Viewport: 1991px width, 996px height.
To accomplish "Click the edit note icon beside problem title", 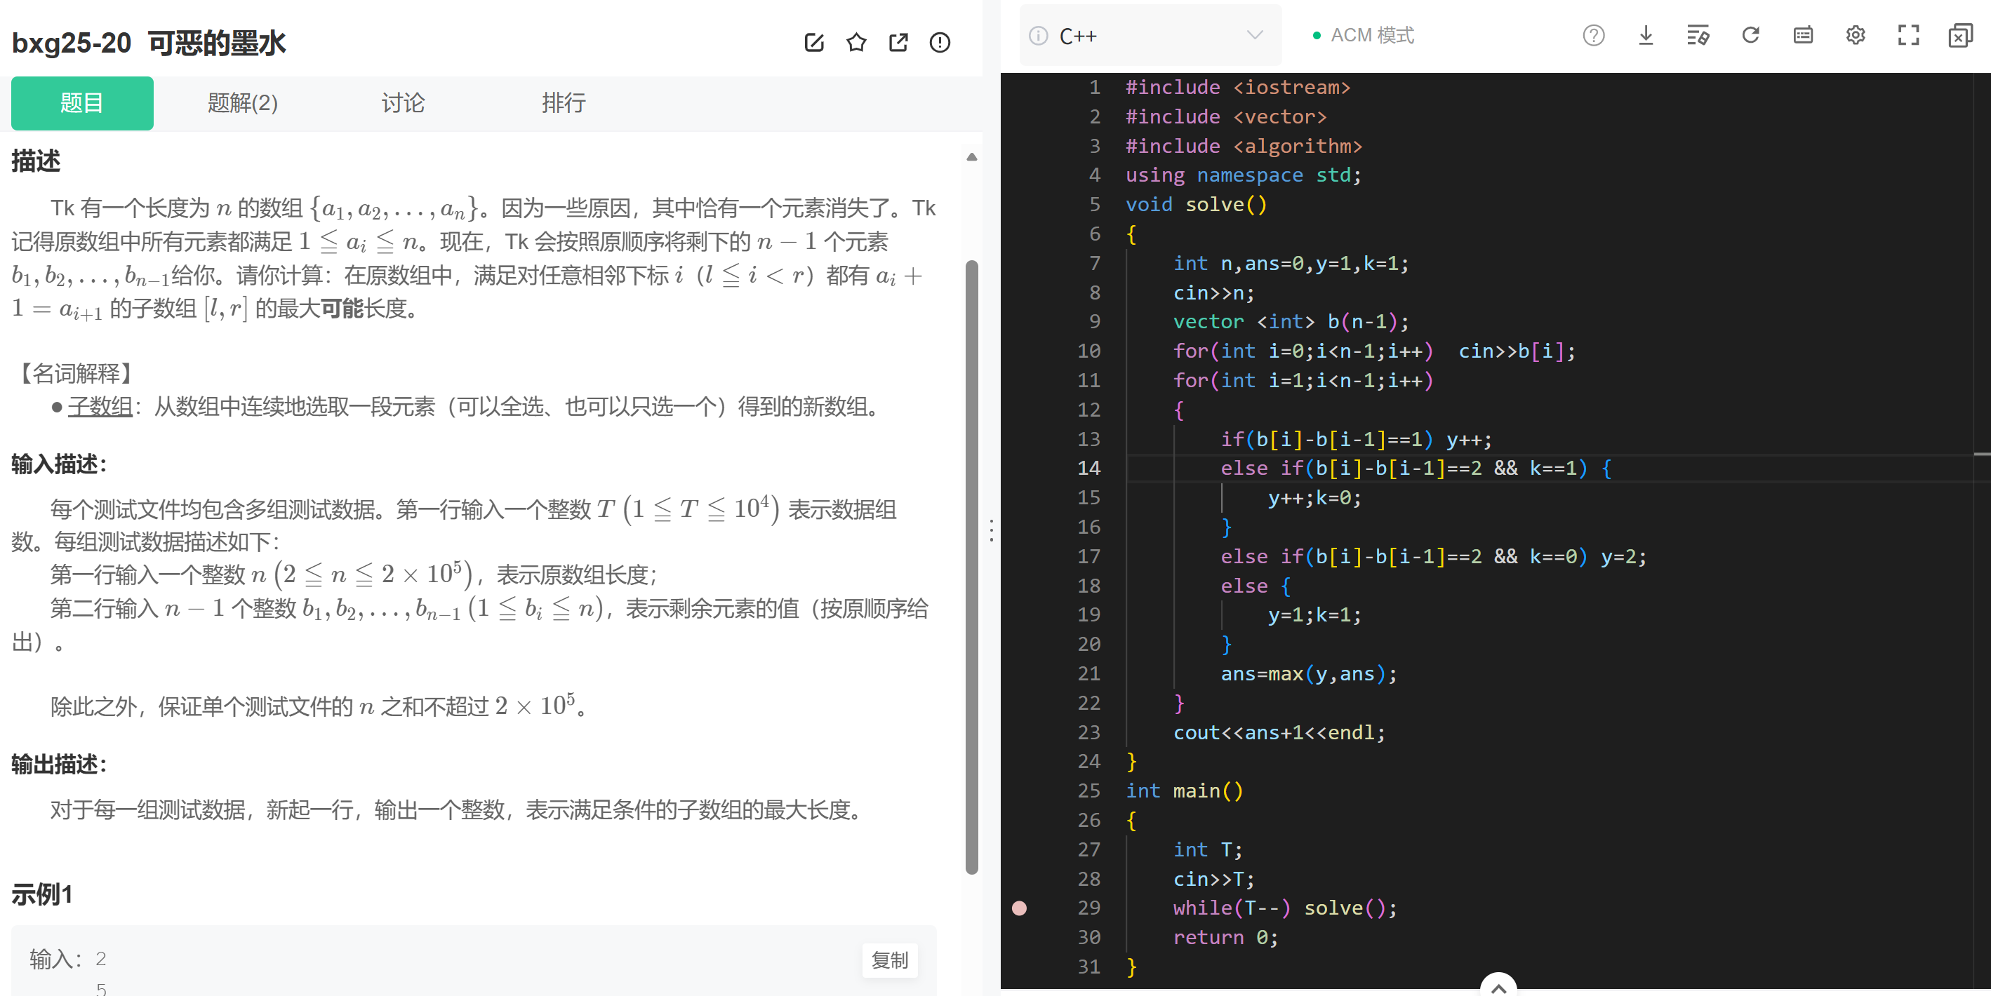I will click(814, 43).
